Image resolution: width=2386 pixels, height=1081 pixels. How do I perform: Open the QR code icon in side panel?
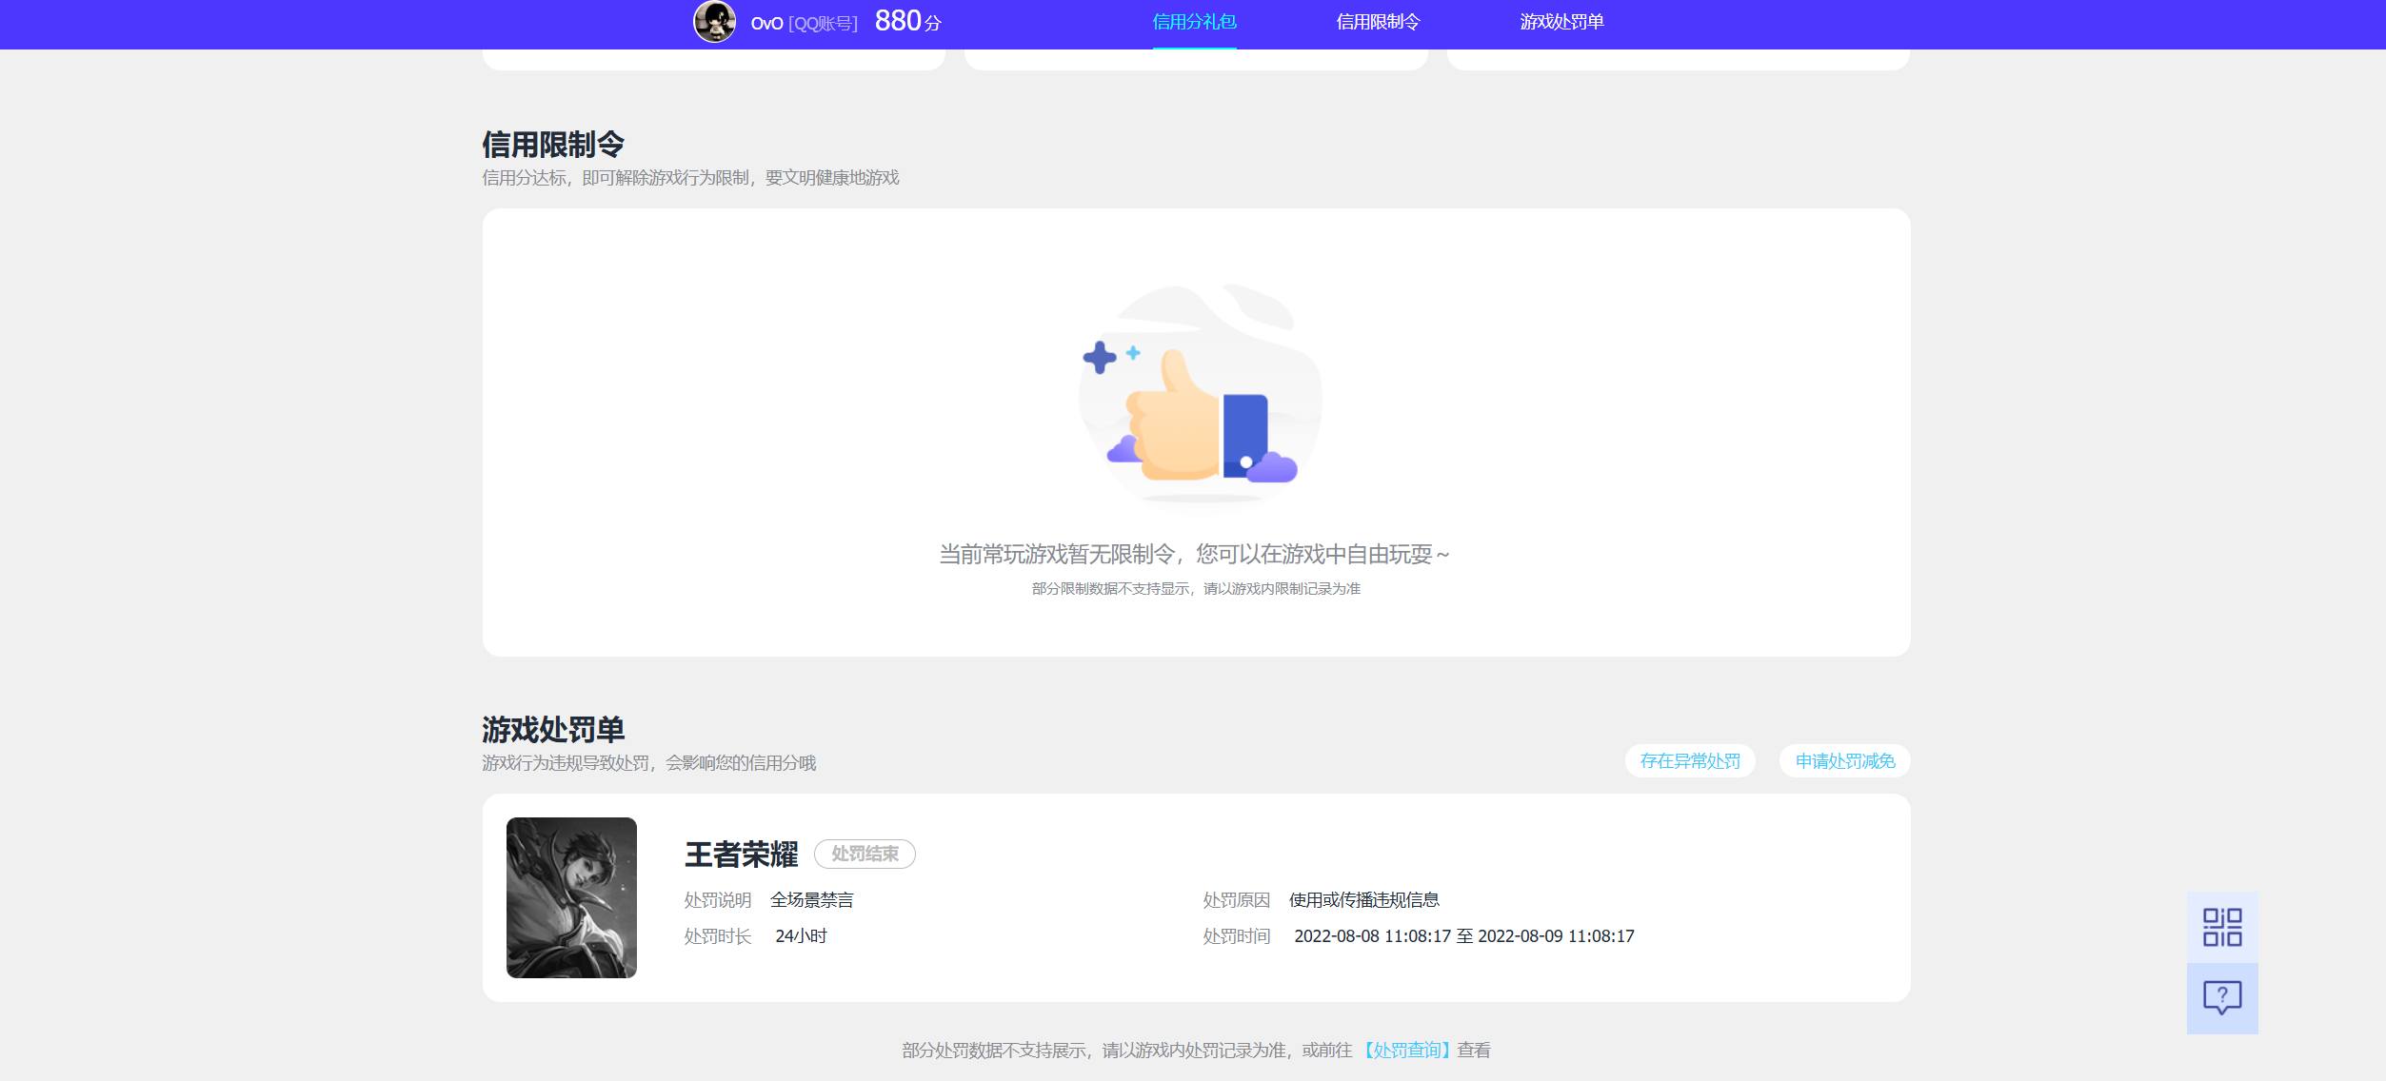coord(2222,927)
